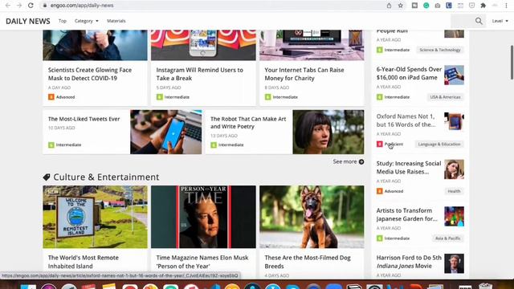Image resolution: width=514 pixels, height=289 pixels.
Task: Open Harrison Ford Indiana Jones article
Action: coord(409,262)
